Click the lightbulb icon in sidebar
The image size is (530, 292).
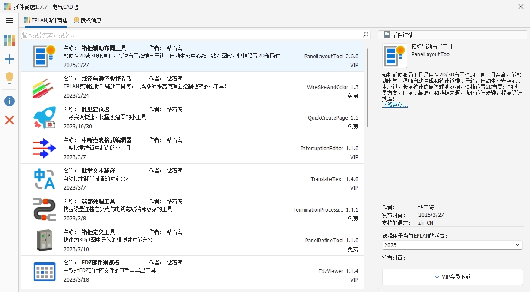tap(10, 78)
